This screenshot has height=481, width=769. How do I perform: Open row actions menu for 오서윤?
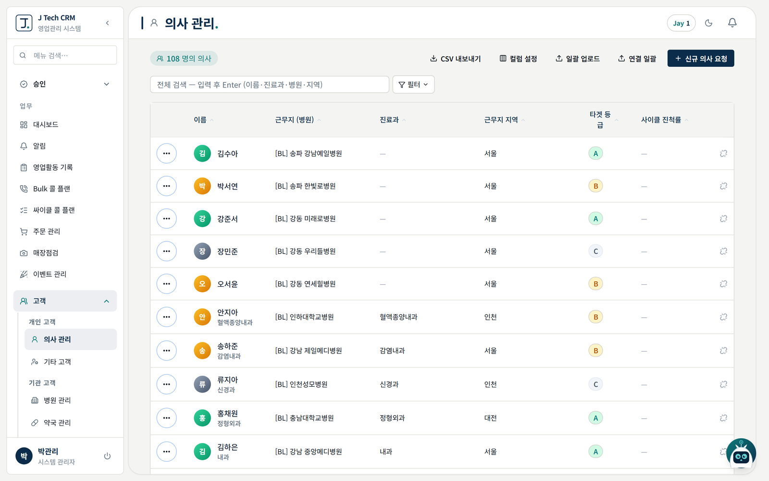(x=166, y=284)
